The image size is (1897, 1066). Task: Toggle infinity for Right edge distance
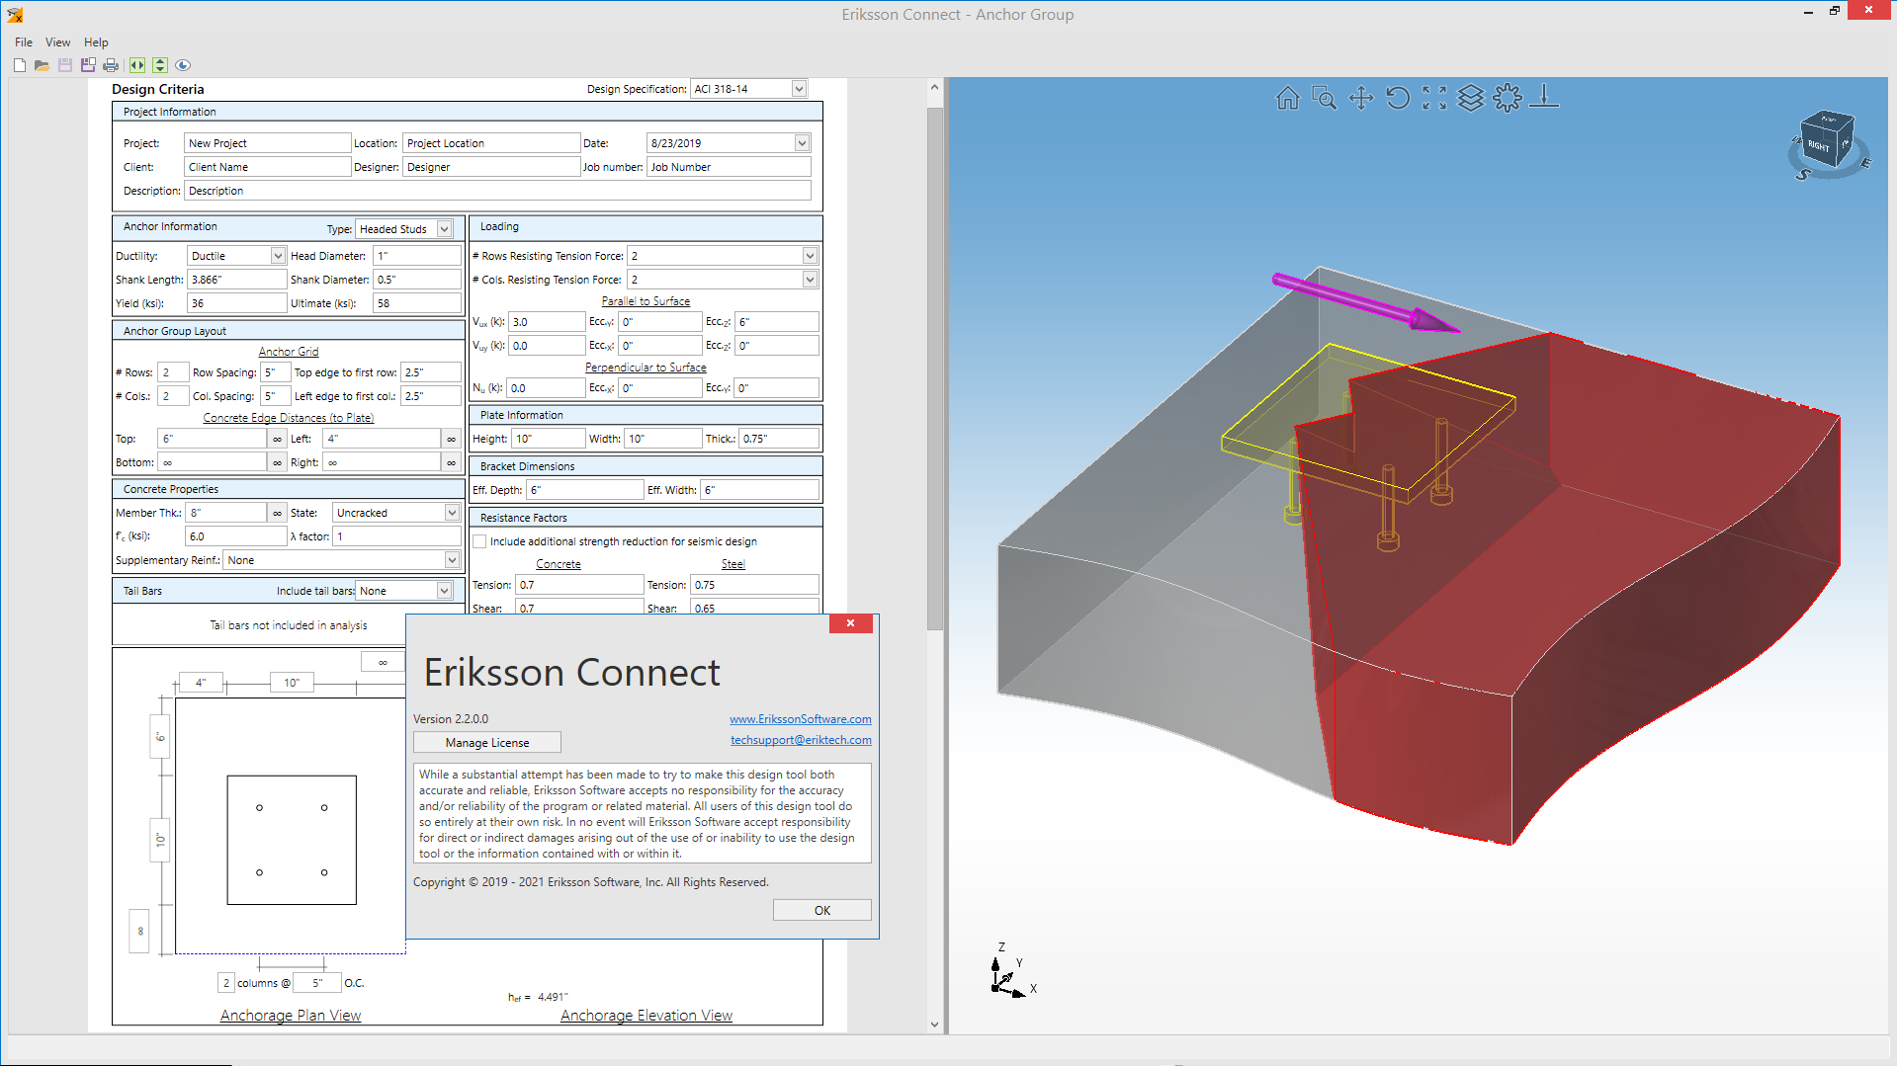point(452,463)
